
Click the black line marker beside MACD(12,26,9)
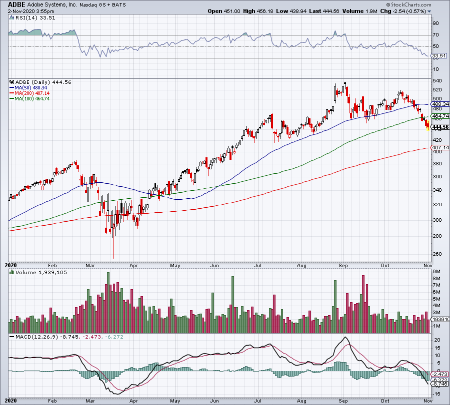tap(12, 337)
